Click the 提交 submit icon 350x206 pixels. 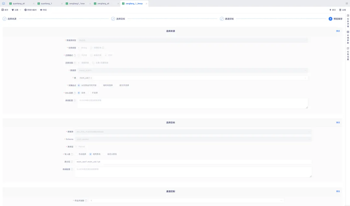pyautogui.click(x=331, y=10)
